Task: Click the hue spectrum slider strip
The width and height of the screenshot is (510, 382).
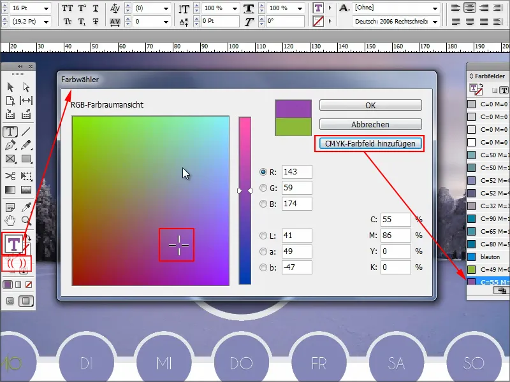Action: tap(245, 201)
